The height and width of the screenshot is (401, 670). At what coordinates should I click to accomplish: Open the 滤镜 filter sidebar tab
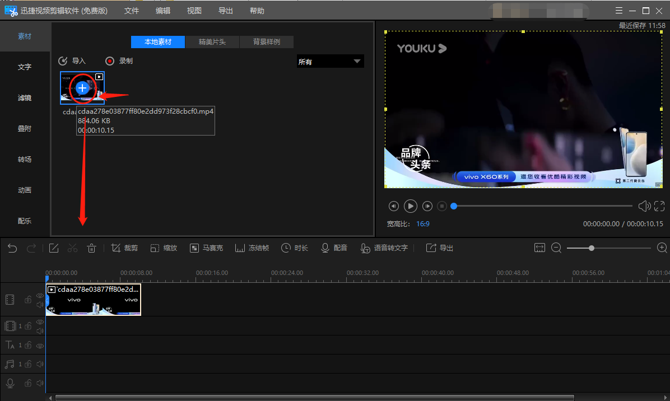coord(25,98)
